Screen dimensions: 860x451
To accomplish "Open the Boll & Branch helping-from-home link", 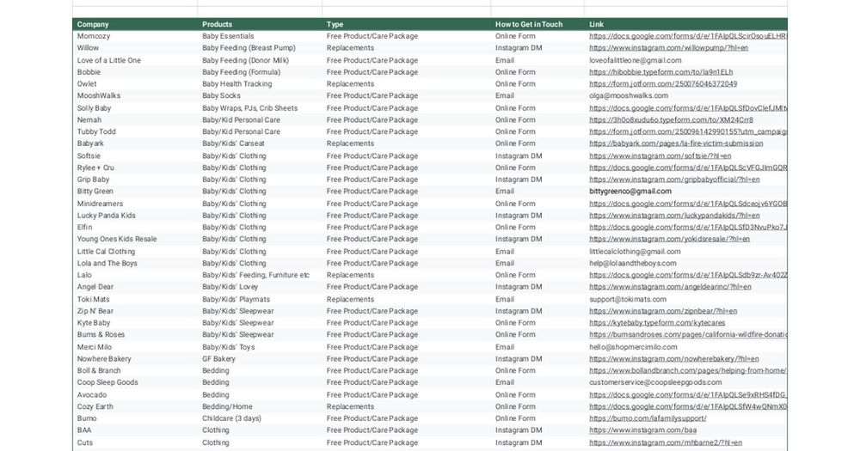I will [688, 371].
